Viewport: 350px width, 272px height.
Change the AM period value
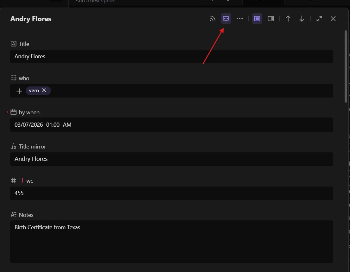point(67,125)
